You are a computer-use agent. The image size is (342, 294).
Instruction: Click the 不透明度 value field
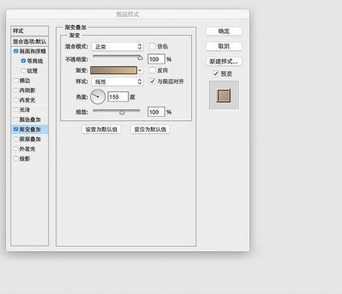156,59
